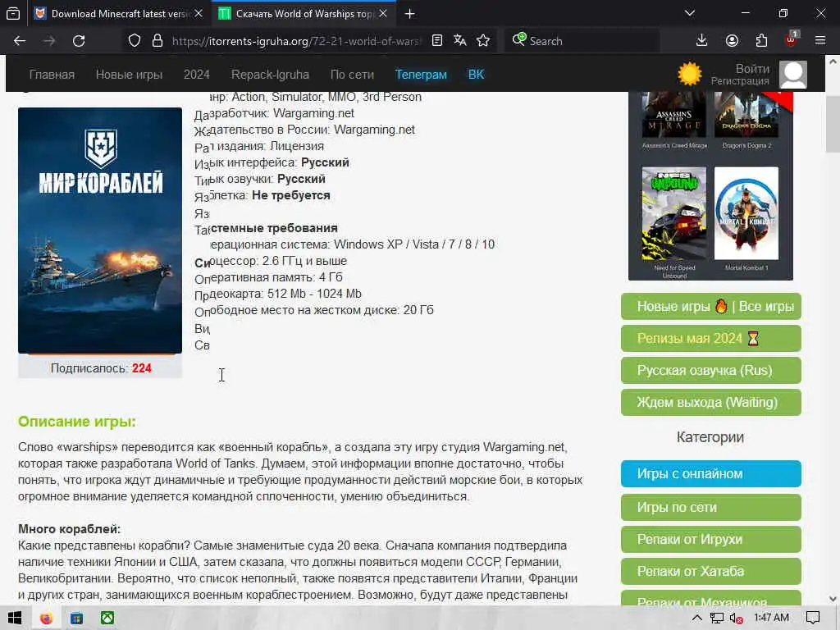
Task: Click the Войти login link
Action: point(752,69)
